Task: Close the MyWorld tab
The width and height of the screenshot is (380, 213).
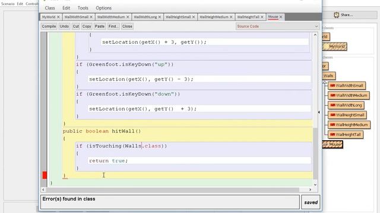Action: pos(58,17)
